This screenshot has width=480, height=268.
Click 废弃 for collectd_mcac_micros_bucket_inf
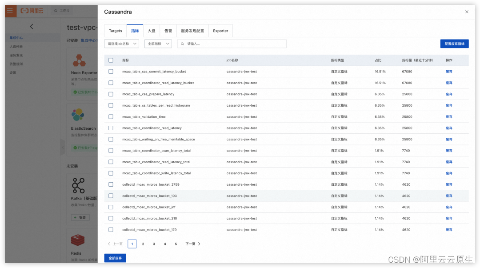click(x=449, y=208)
